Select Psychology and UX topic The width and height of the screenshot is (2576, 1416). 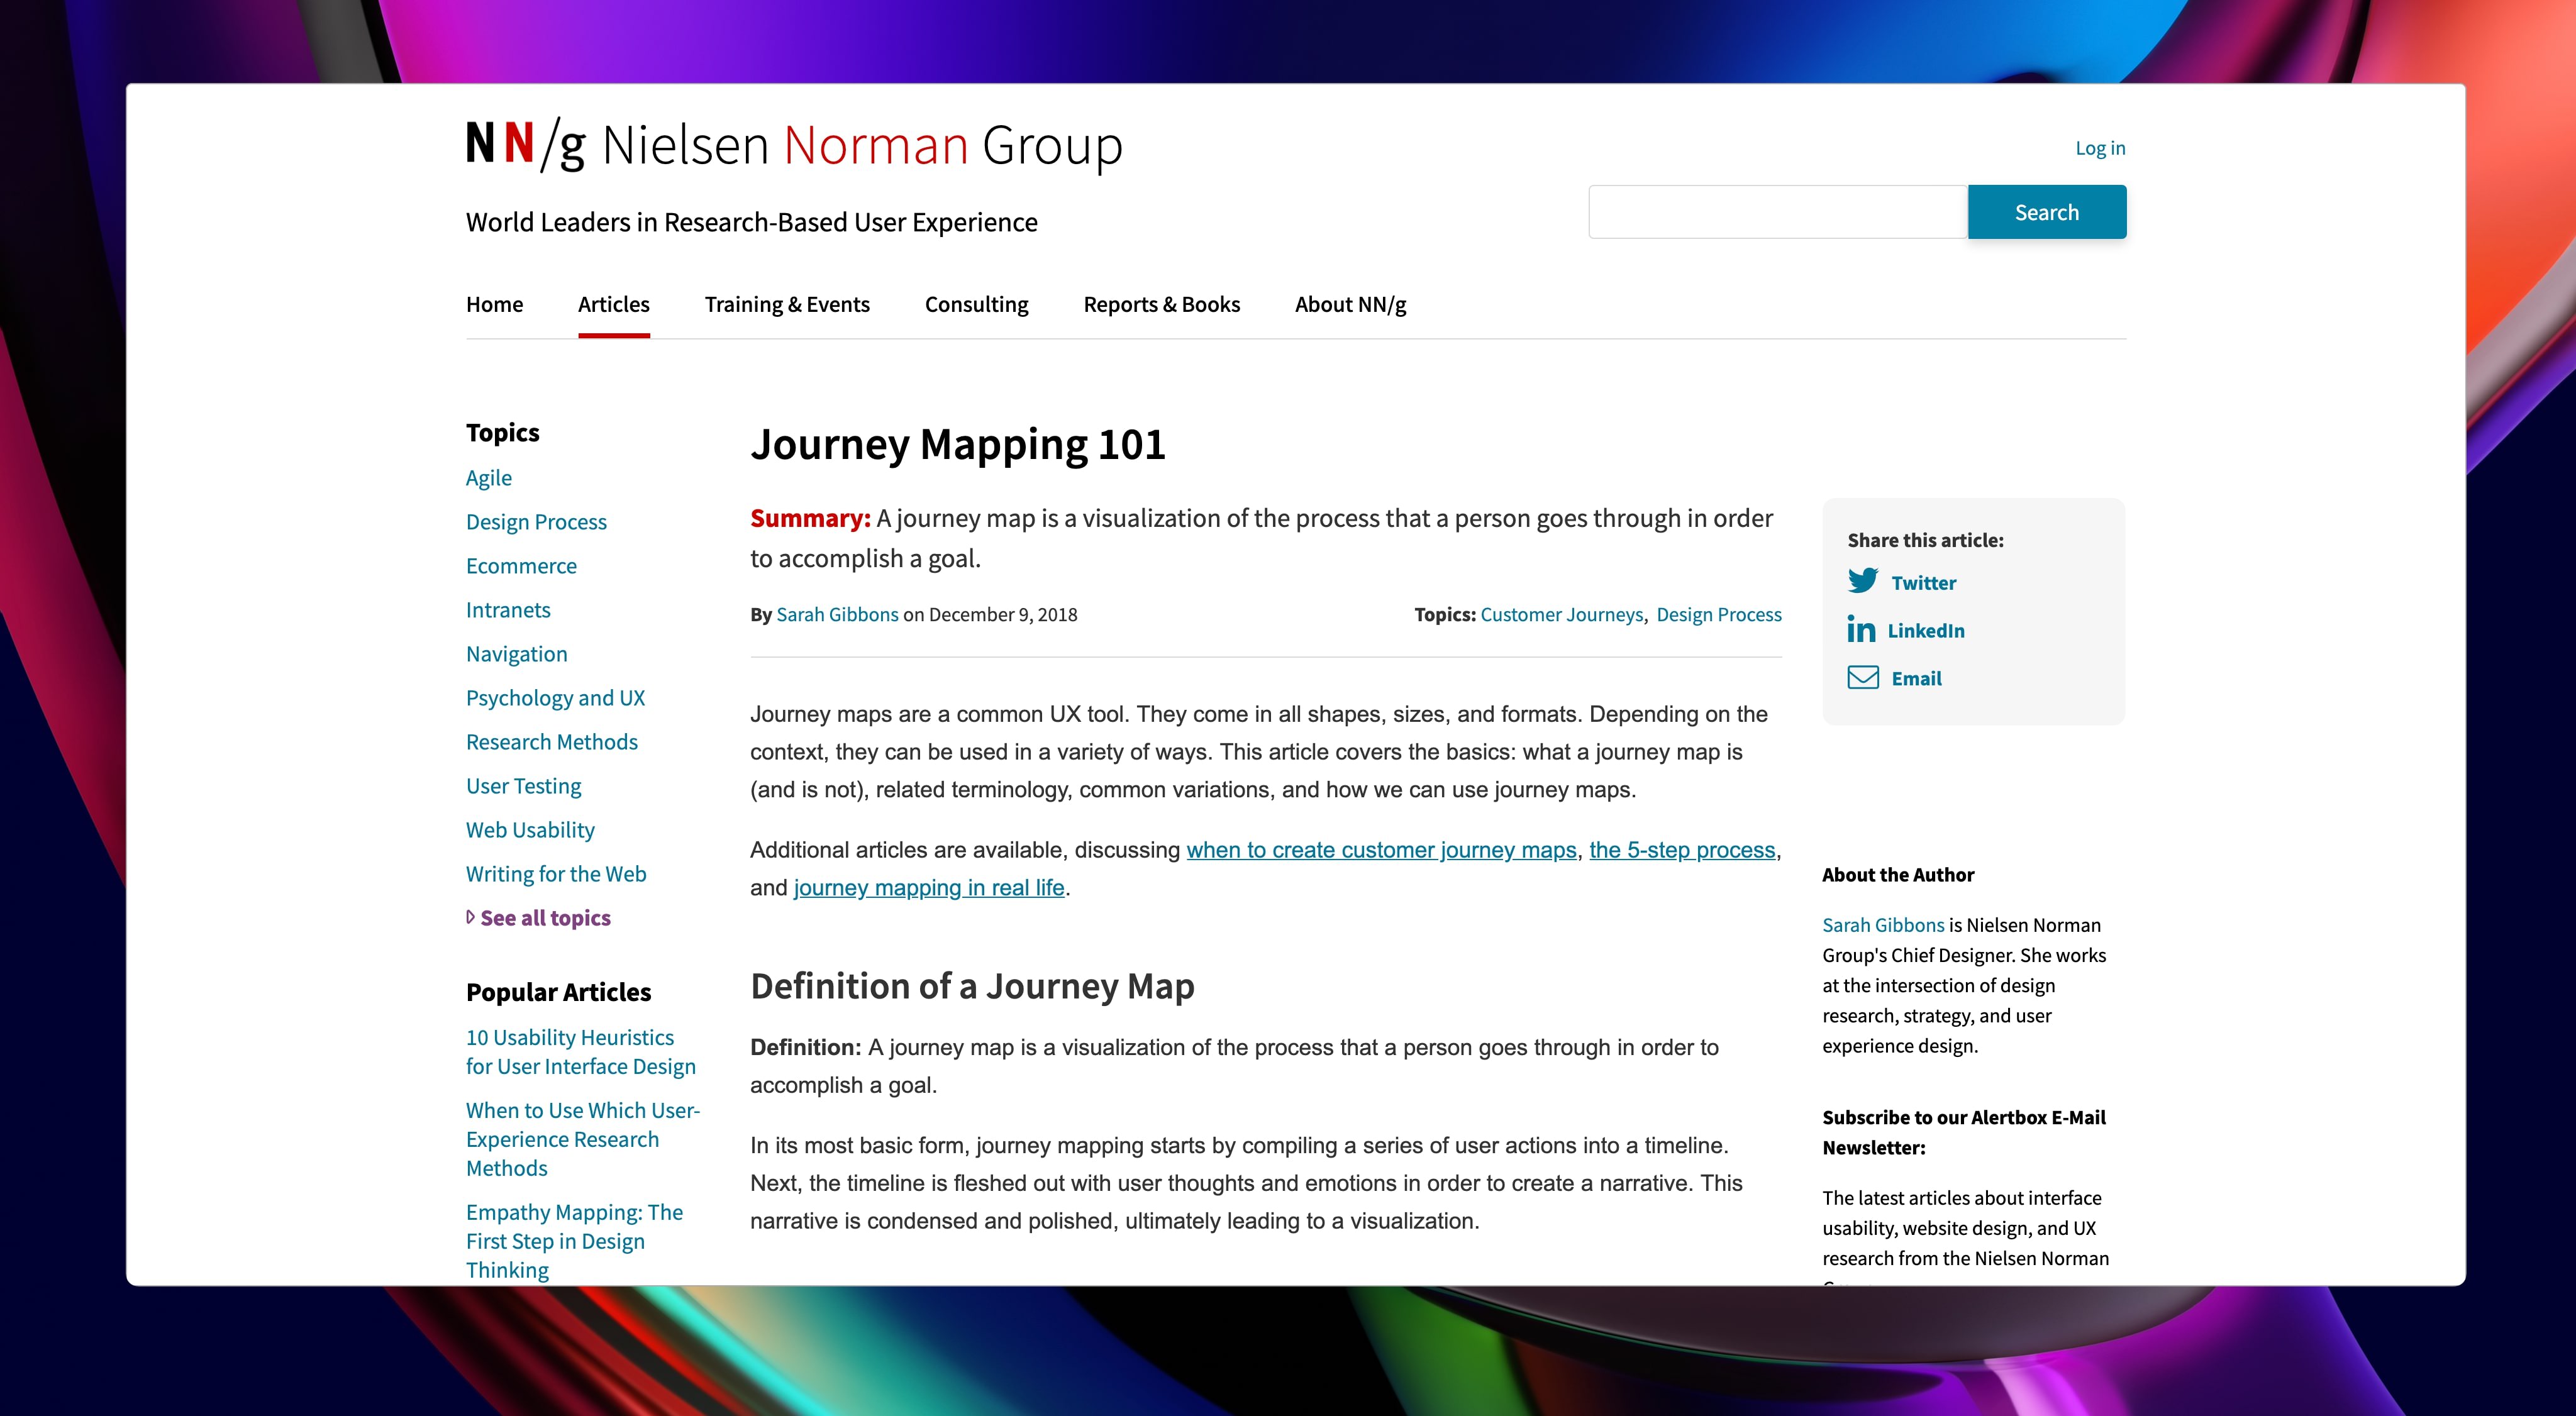click(x=555, y=698)
